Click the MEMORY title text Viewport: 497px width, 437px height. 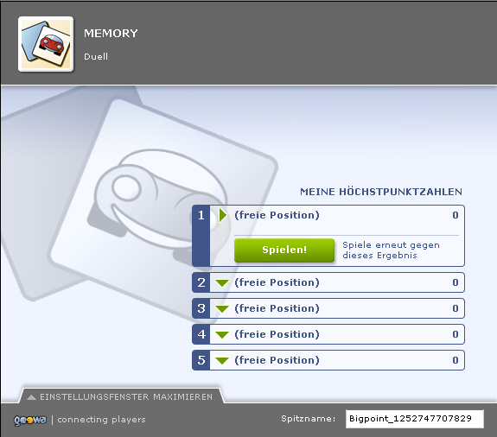pyautogui.click(x=111, y=33)
